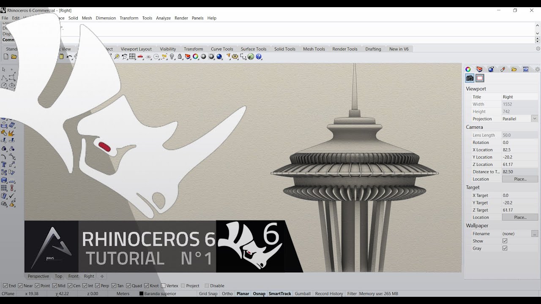Toggle Ortho in status bar

227,293
